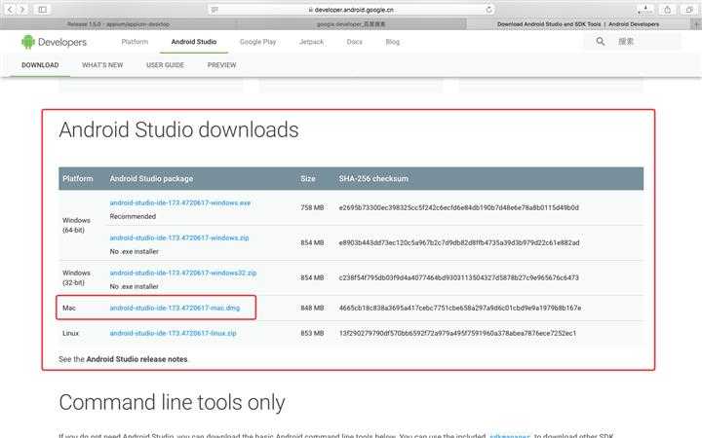Click the search magnifier icon
The width and height of the screenshot is (702, 438).
[601, 42]
